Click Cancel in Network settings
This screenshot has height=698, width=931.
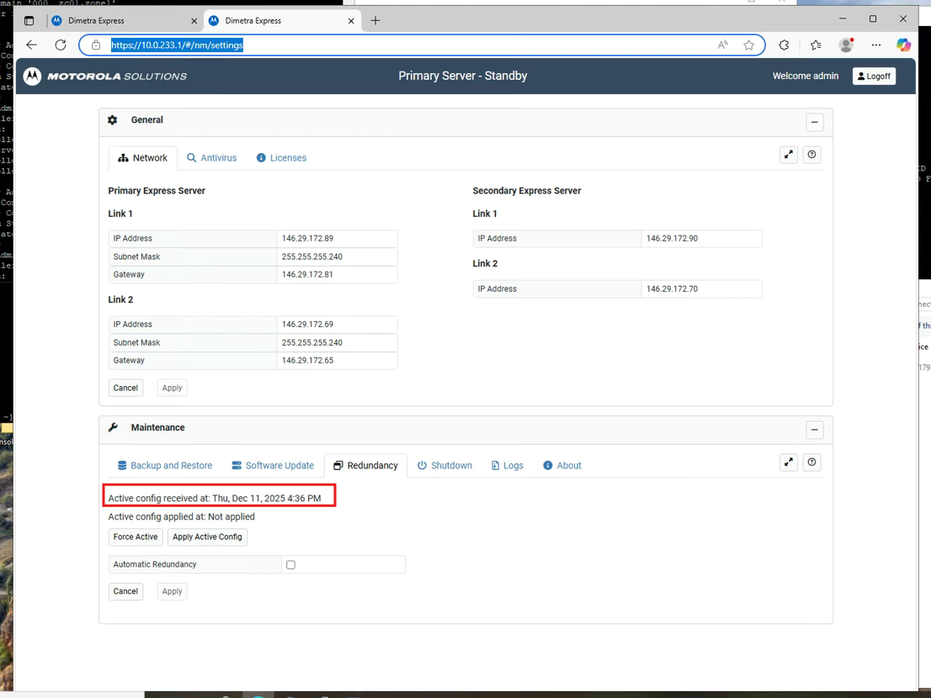click(125, 388)
